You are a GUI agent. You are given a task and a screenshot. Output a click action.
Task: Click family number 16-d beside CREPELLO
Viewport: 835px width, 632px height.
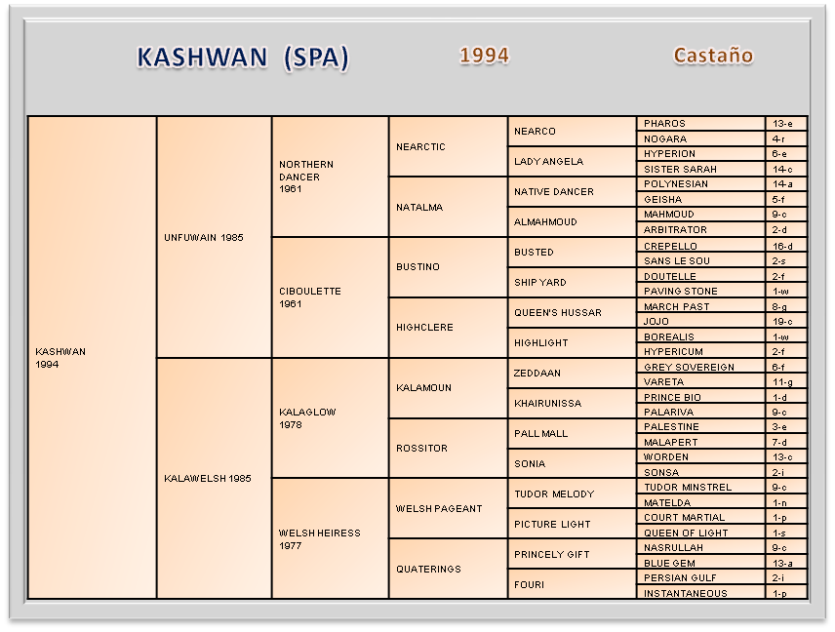tap(785, 247)
